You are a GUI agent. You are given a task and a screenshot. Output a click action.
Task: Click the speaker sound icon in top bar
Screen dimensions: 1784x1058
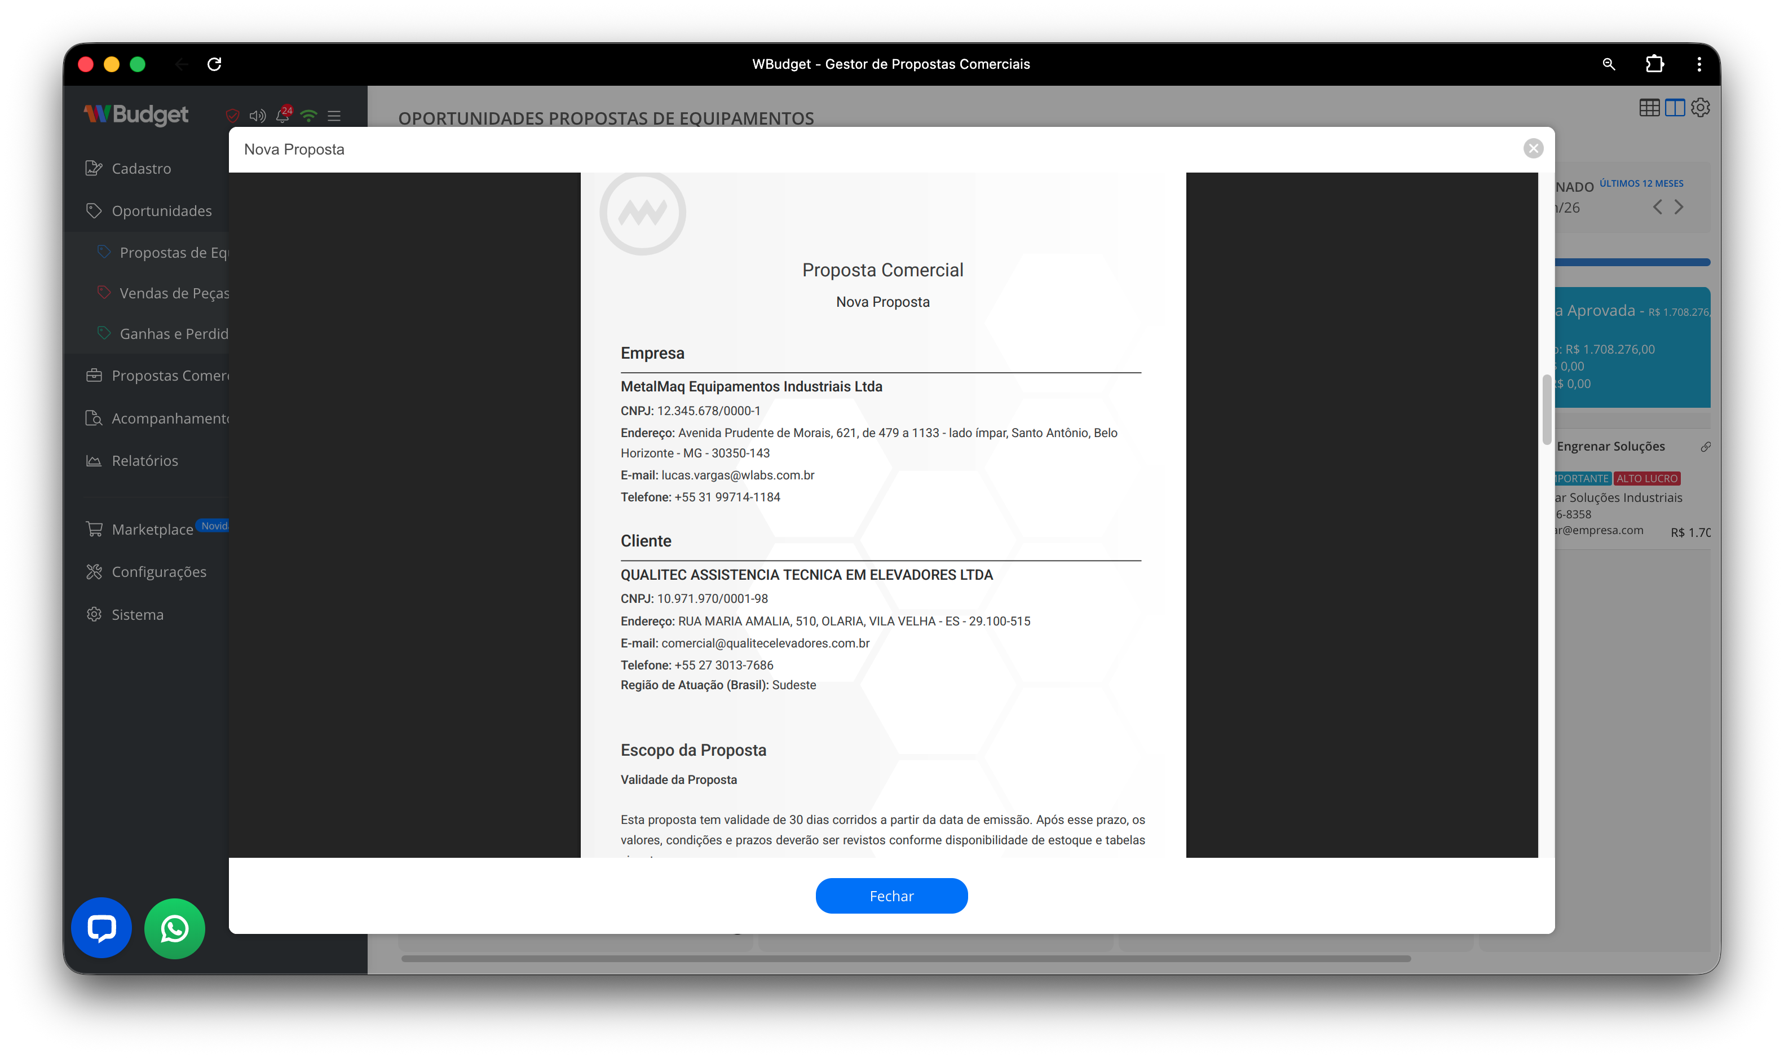pos(257,116)
